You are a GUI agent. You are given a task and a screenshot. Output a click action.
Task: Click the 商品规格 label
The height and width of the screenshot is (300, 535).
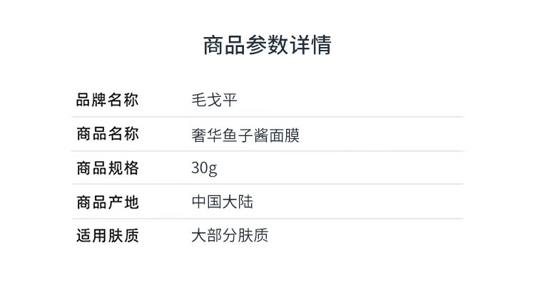(107, 168)
